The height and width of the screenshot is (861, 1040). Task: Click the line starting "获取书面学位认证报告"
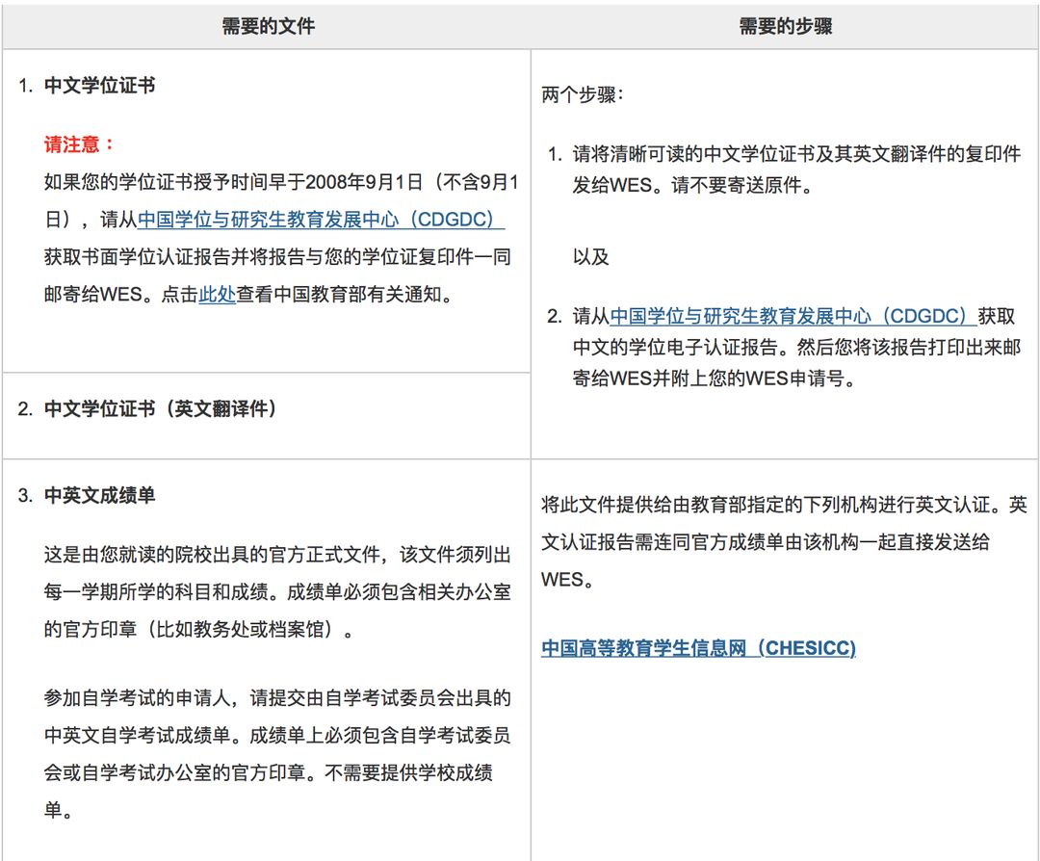coord(277,257)
